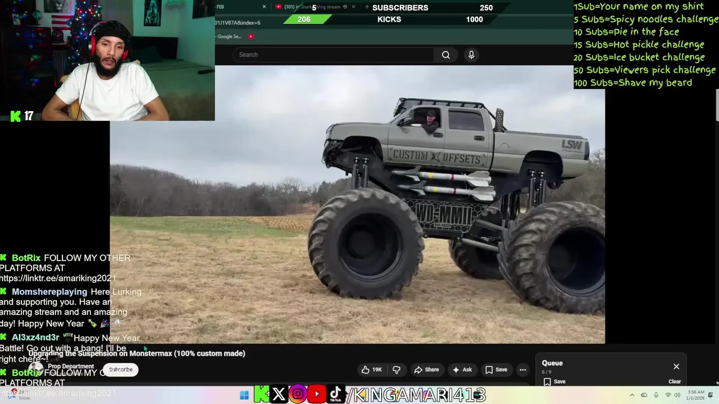This screenshot has width=719, height=404.
Task: Open the Wi-Fi network tray icon
Action: tap(668, 395)
